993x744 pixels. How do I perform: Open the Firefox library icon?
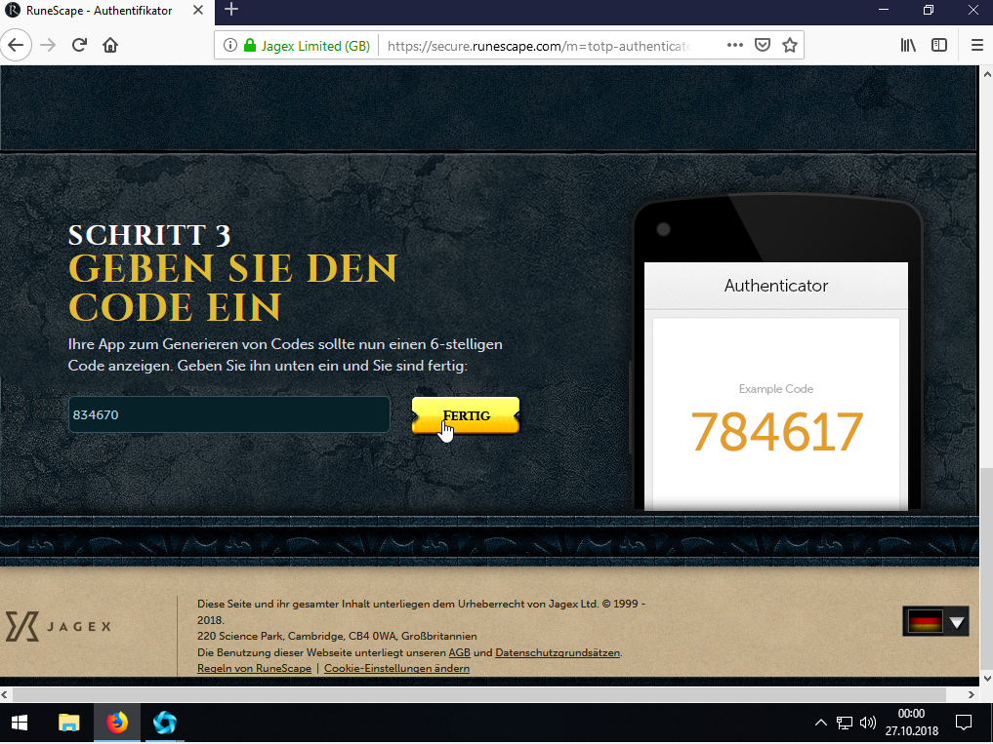tap(908, 45)
